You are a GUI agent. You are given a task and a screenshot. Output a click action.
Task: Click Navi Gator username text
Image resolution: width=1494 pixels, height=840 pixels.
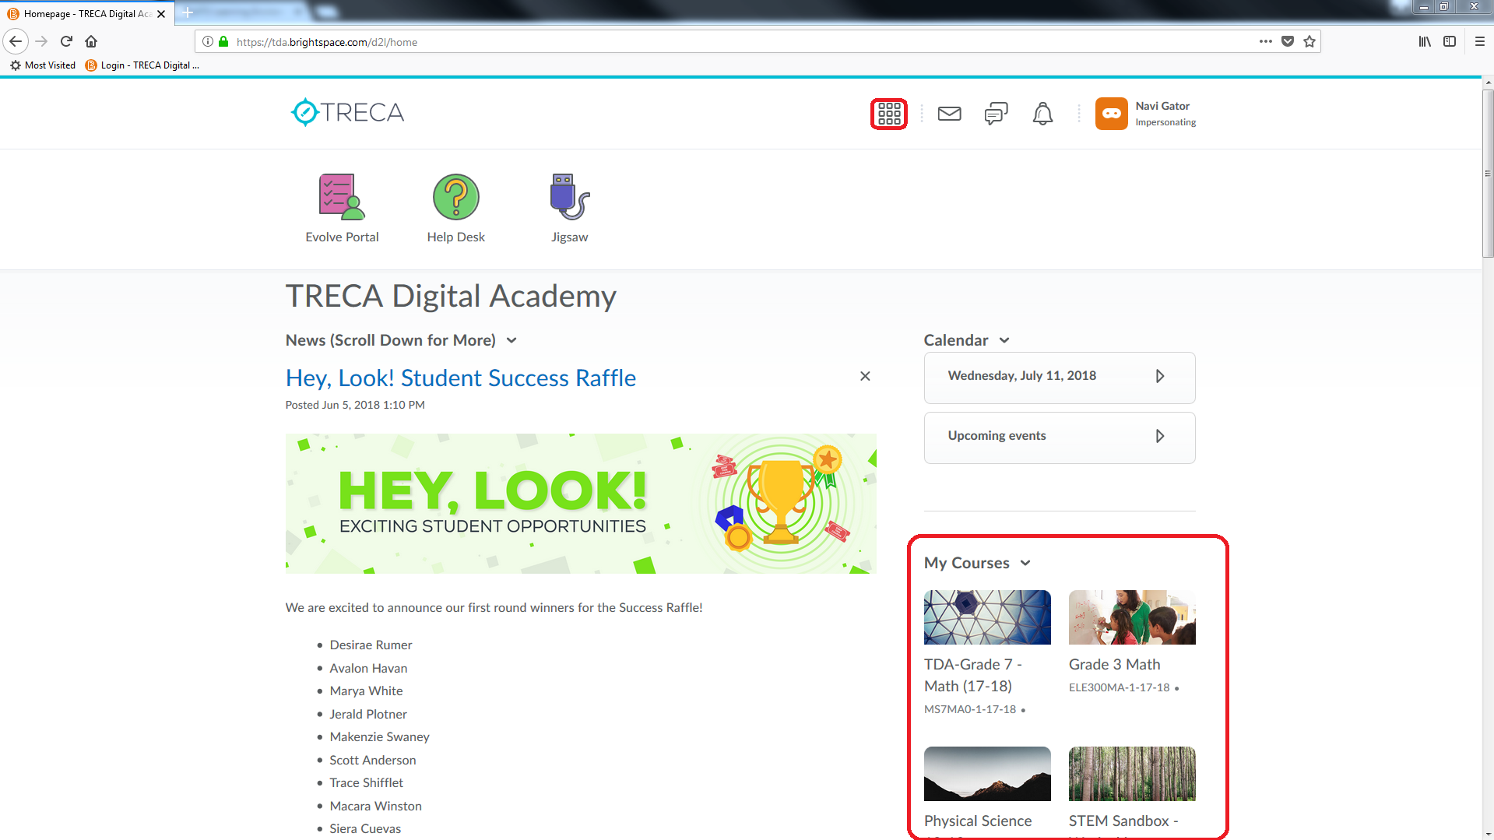1162,106
